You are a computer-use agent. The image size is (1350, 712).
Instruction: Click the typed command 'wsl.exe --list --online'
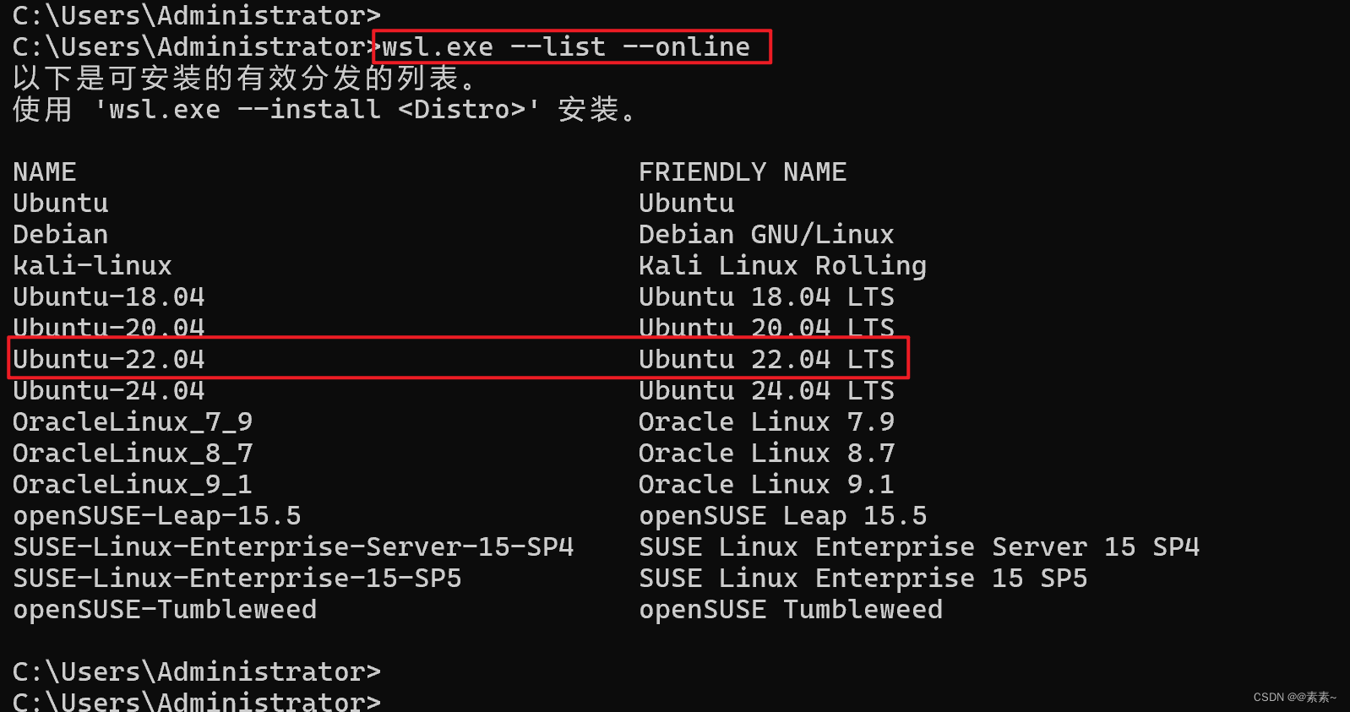[566, 46]
